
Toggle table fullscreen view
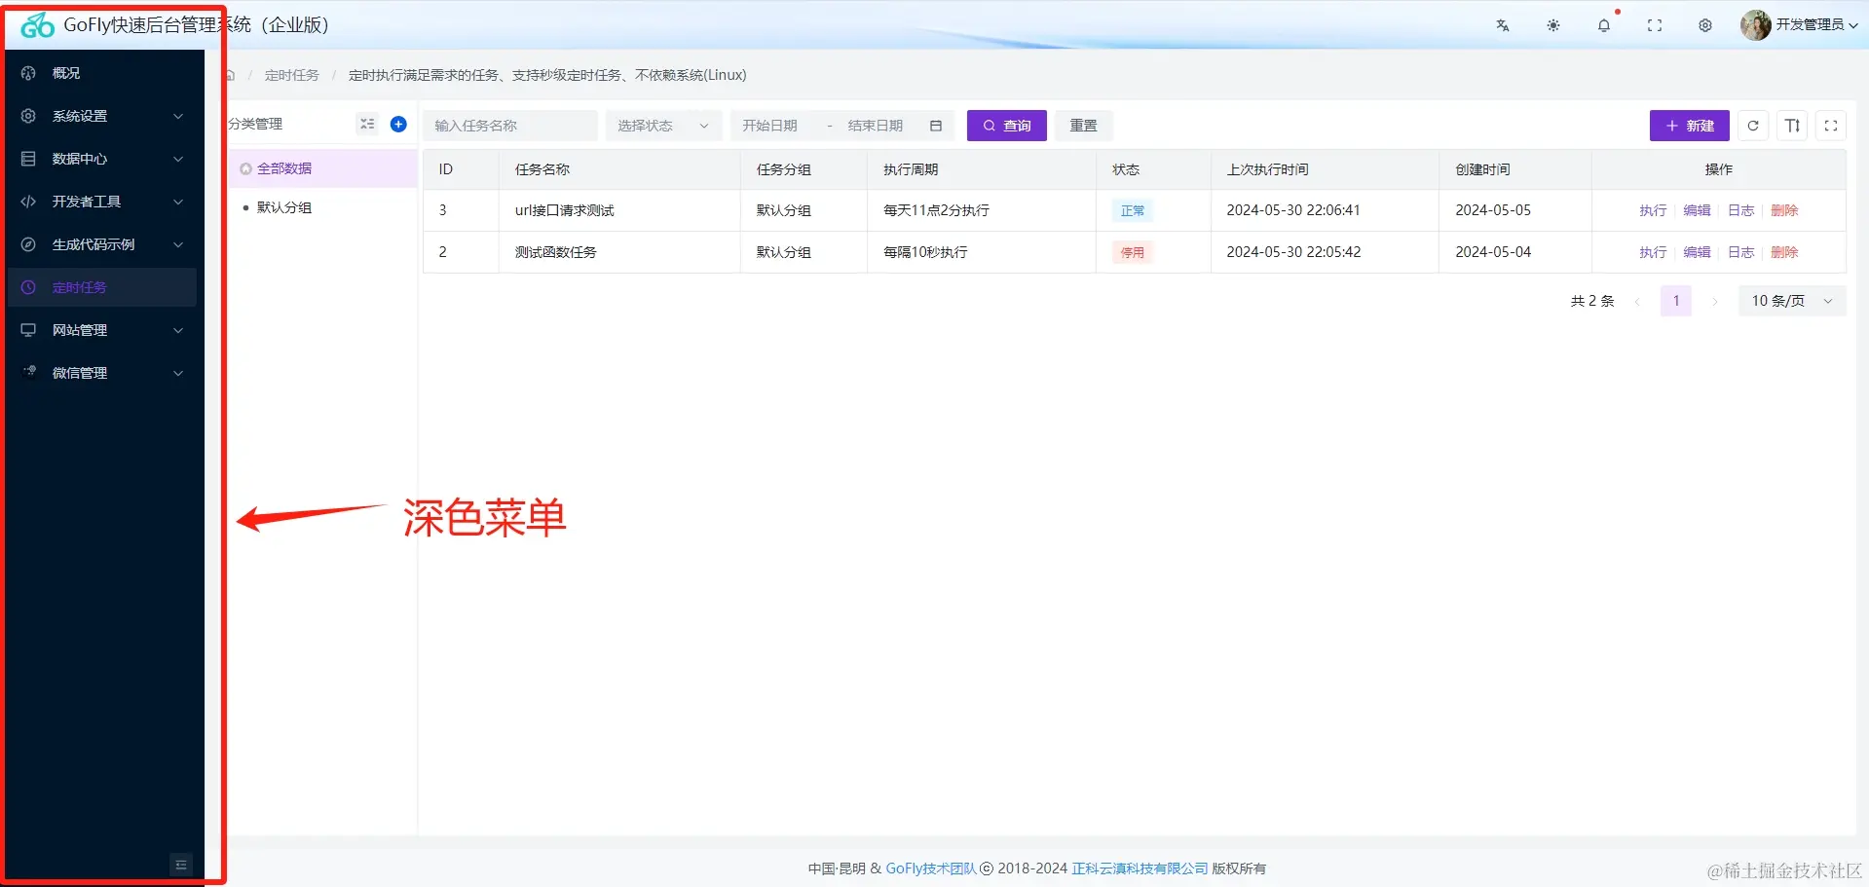tap(1831, 126)
